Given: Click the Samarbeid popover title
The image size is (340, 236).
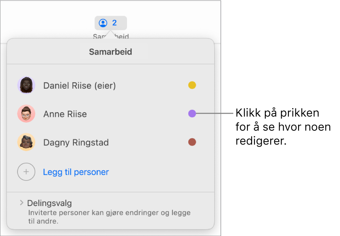Looking at the screenshot, I should (110, 52).
